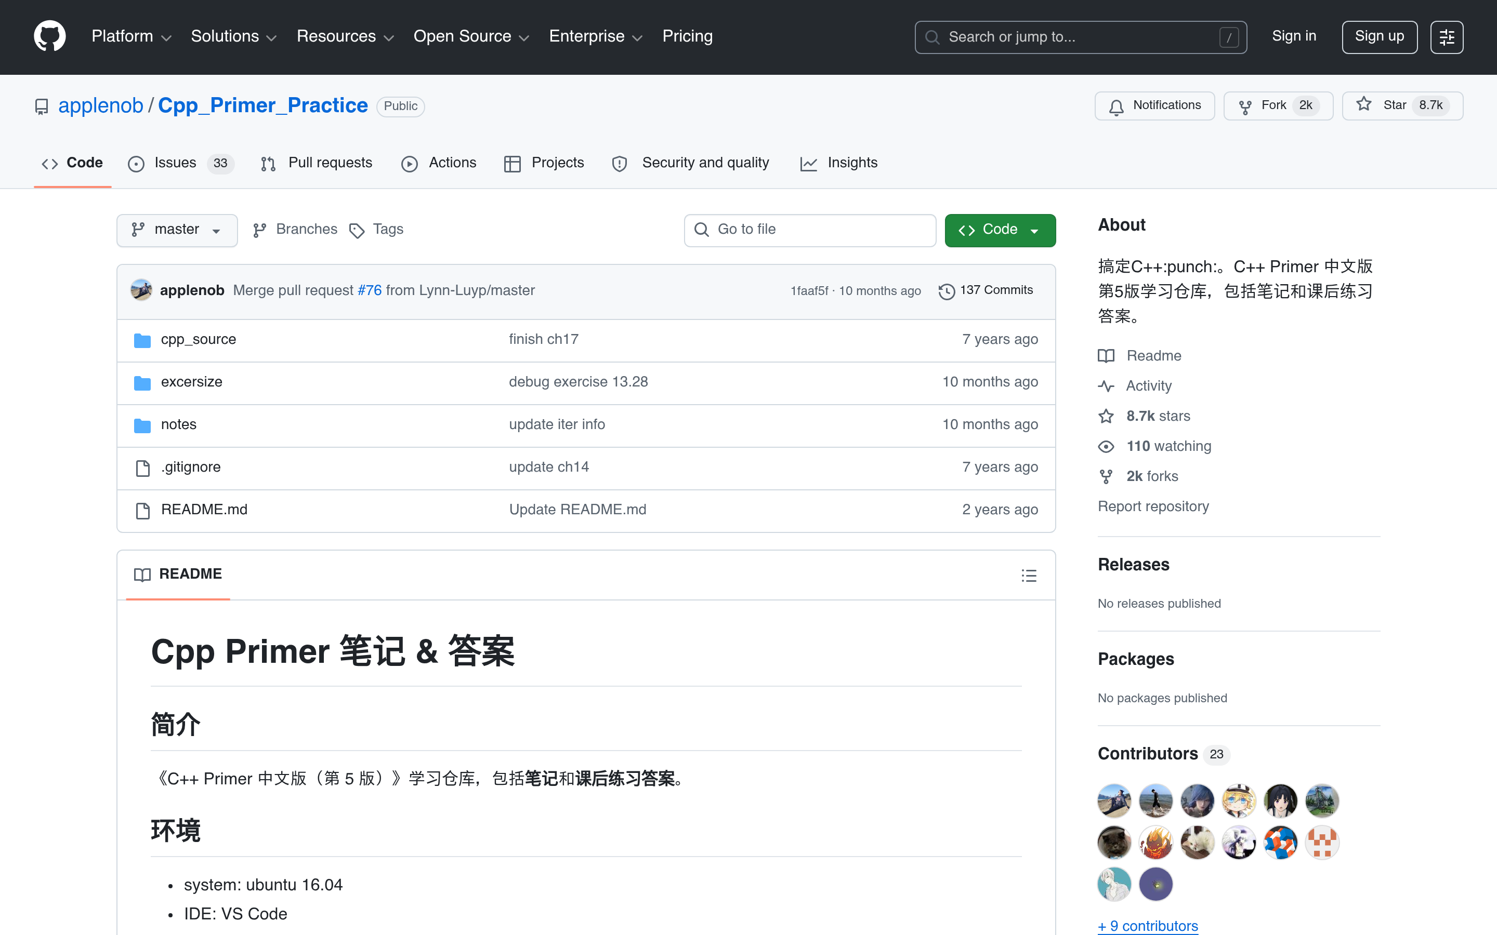Open the cpp_source folder name

[x=198, y=340]
